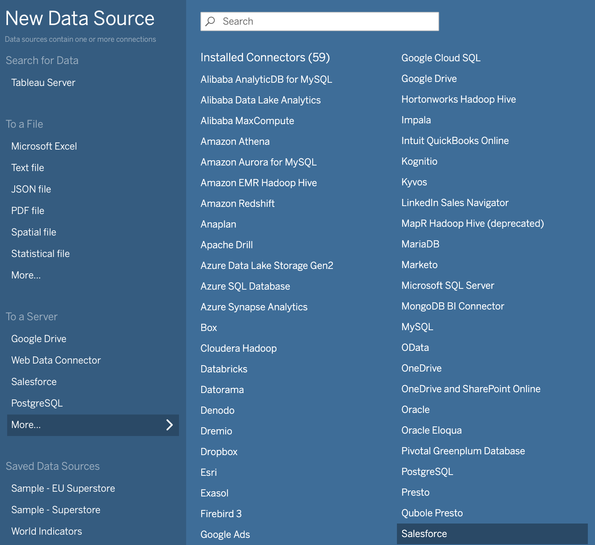The image size is (595, 545).
Task: Choose Intuit QuickBooks Online
Action: point(455,141)
